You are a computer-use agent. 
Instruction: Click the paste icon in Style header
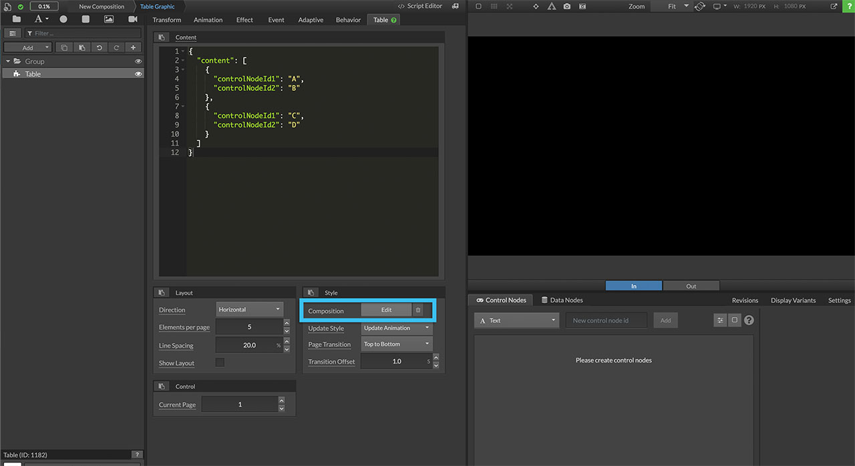311,293
